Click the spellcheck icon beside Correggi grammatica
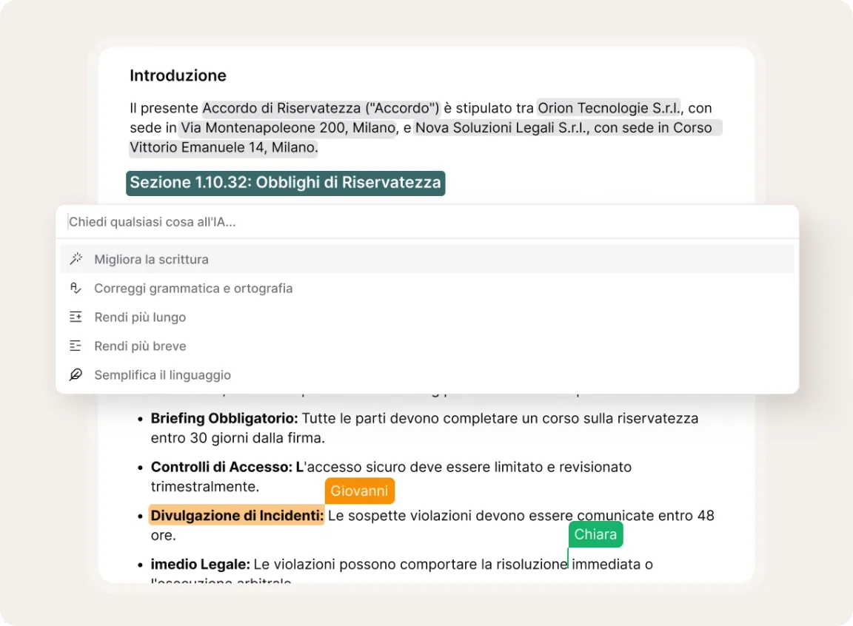This screenshot has width=853, height=626. point(76,288)
